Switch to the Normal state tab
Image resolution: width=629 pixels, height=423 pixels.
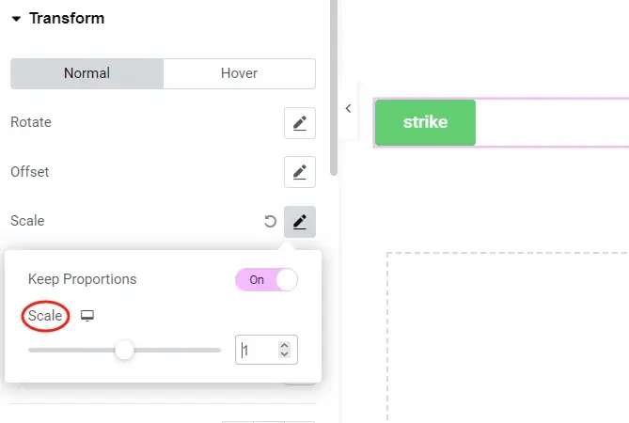(x=86, y=73)
